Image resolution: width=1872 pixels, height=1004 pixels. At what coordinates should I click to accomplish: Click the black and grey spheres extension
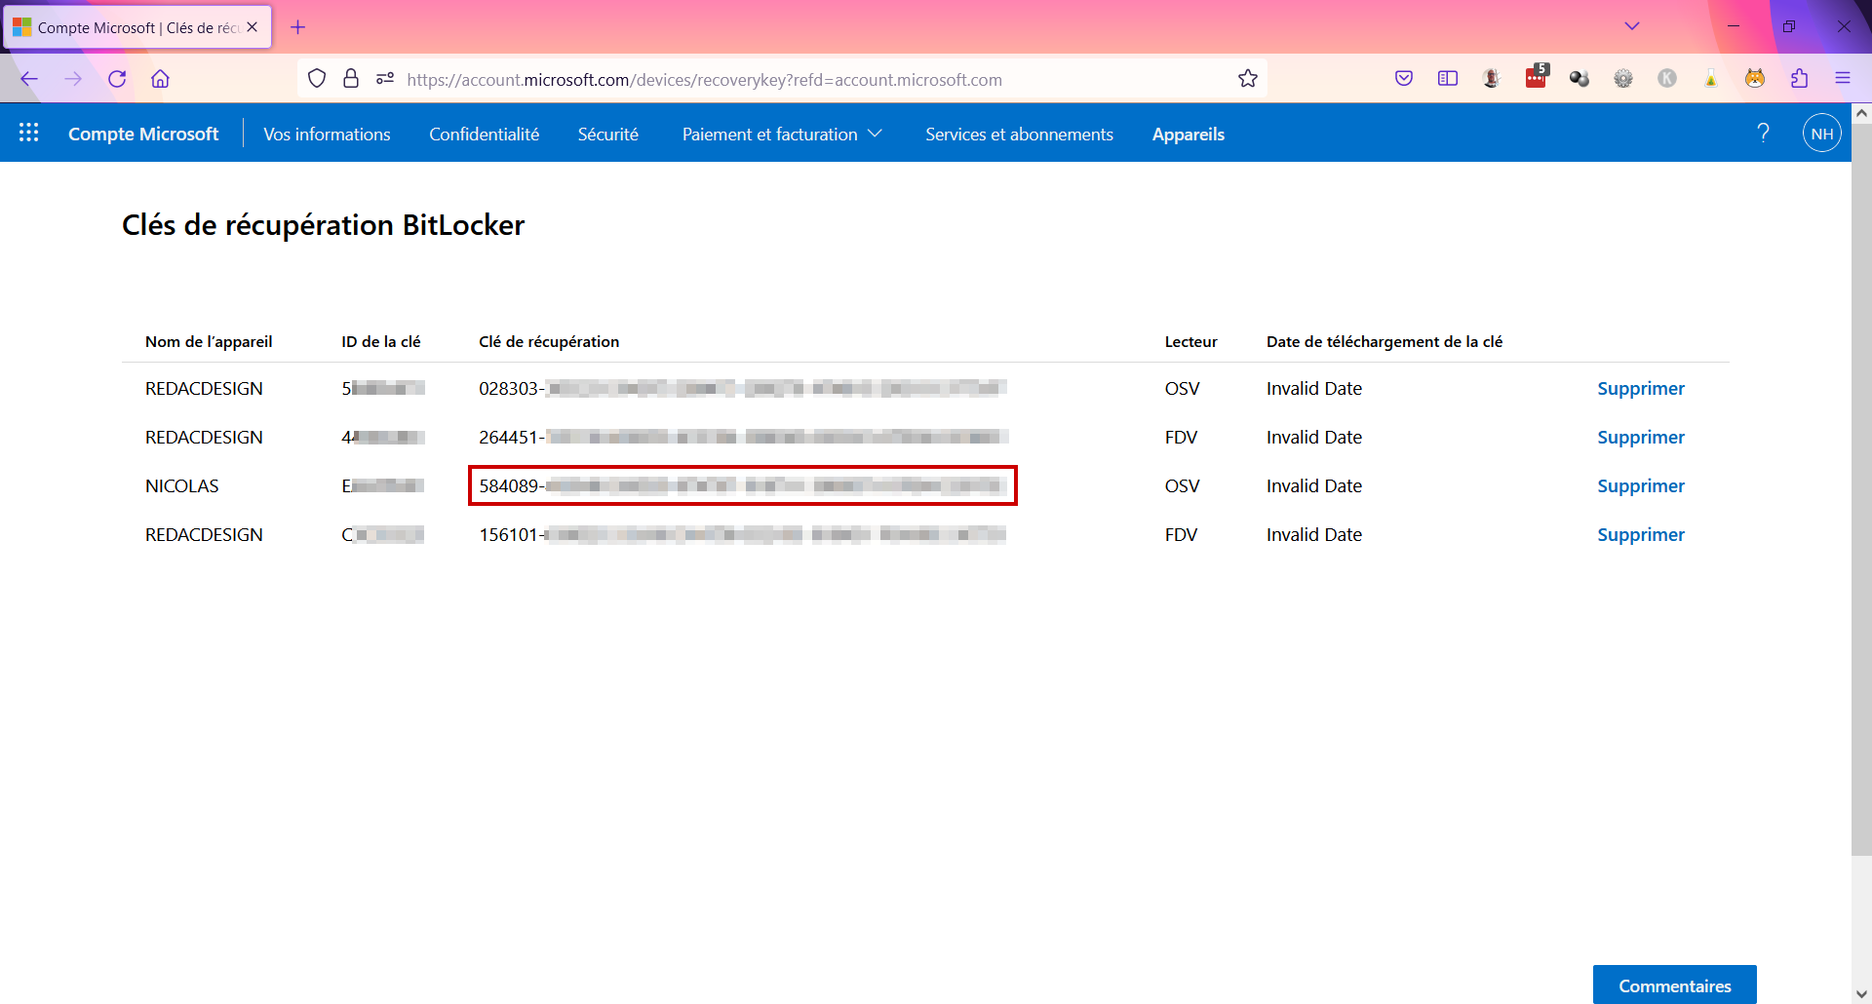pos(1579,79)
